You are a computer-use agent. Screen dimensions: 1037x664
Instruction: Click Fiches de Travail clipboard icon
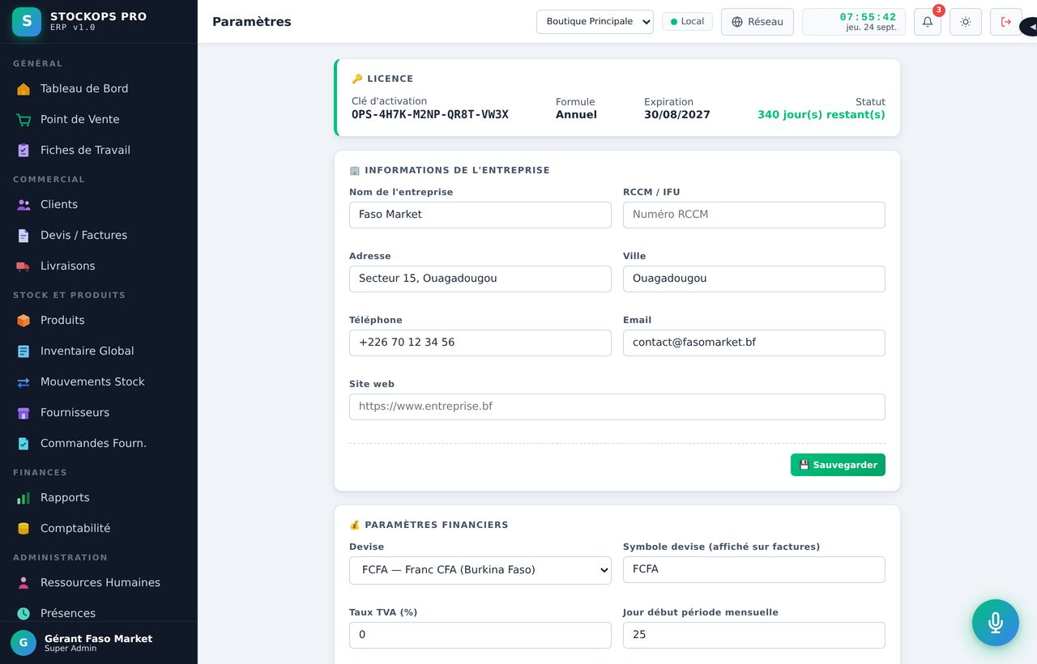coord(23,151)
